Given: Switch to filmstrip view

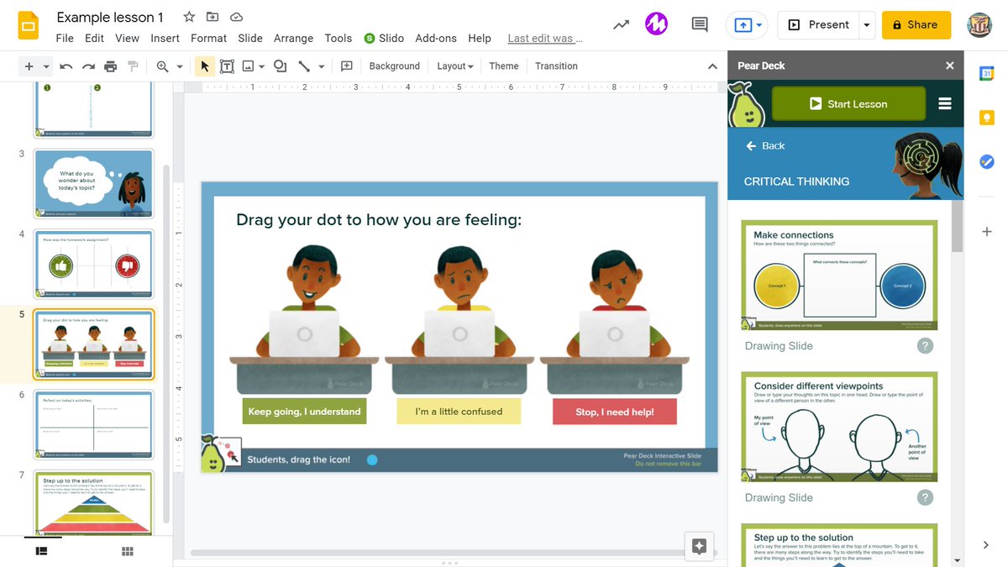Looking at the screenshot, I should tap(41, 551).
